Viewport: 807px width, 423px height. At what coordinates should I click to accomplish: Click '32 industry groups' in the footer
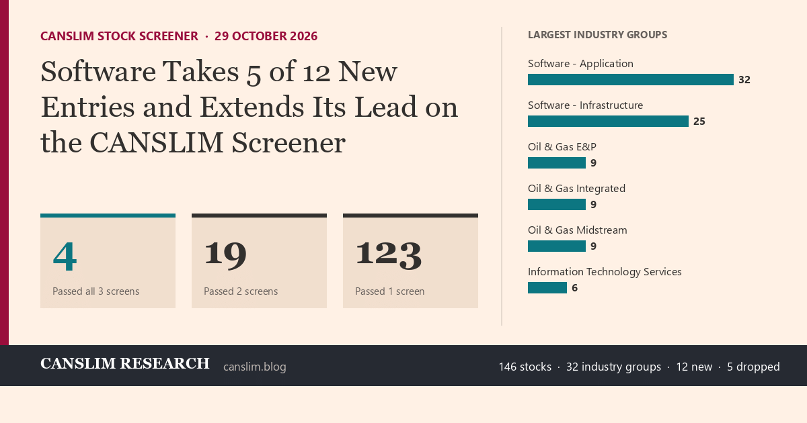tap(613, 367)
